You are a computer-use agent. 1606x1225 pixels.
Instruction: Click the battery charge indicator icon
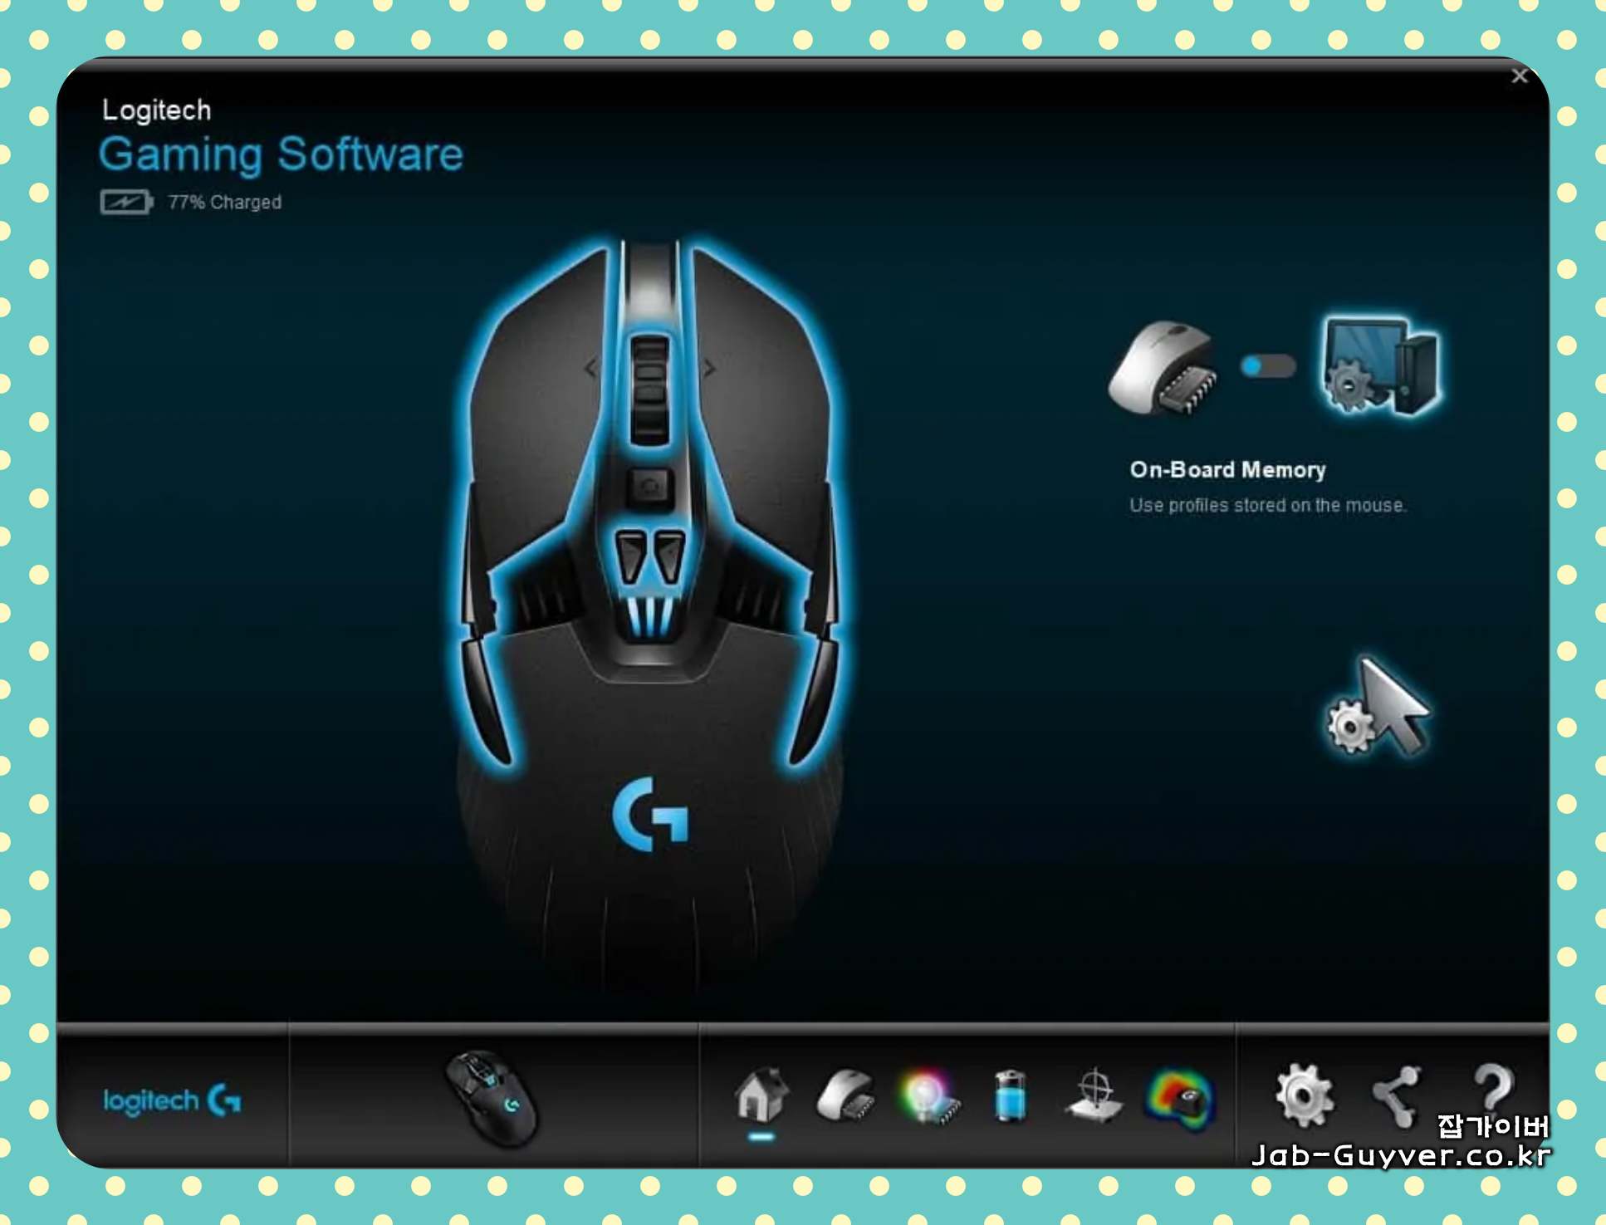tap(125, 202)
